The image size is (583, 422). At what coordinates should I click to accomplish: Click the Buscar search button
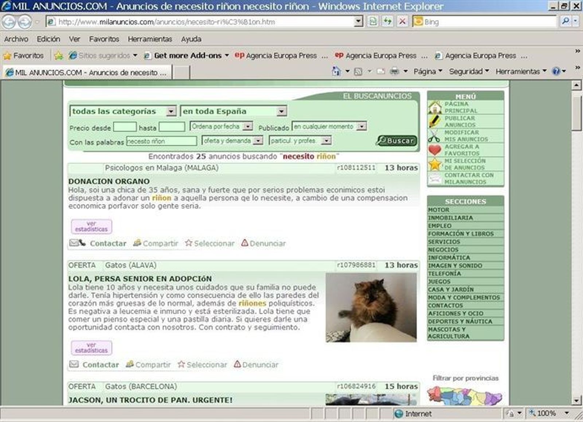coord(396,141)
